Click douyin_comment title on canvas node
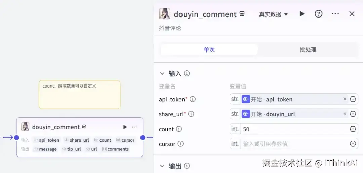This screenshot has height=173, width=363. click(x=56, y=127)
